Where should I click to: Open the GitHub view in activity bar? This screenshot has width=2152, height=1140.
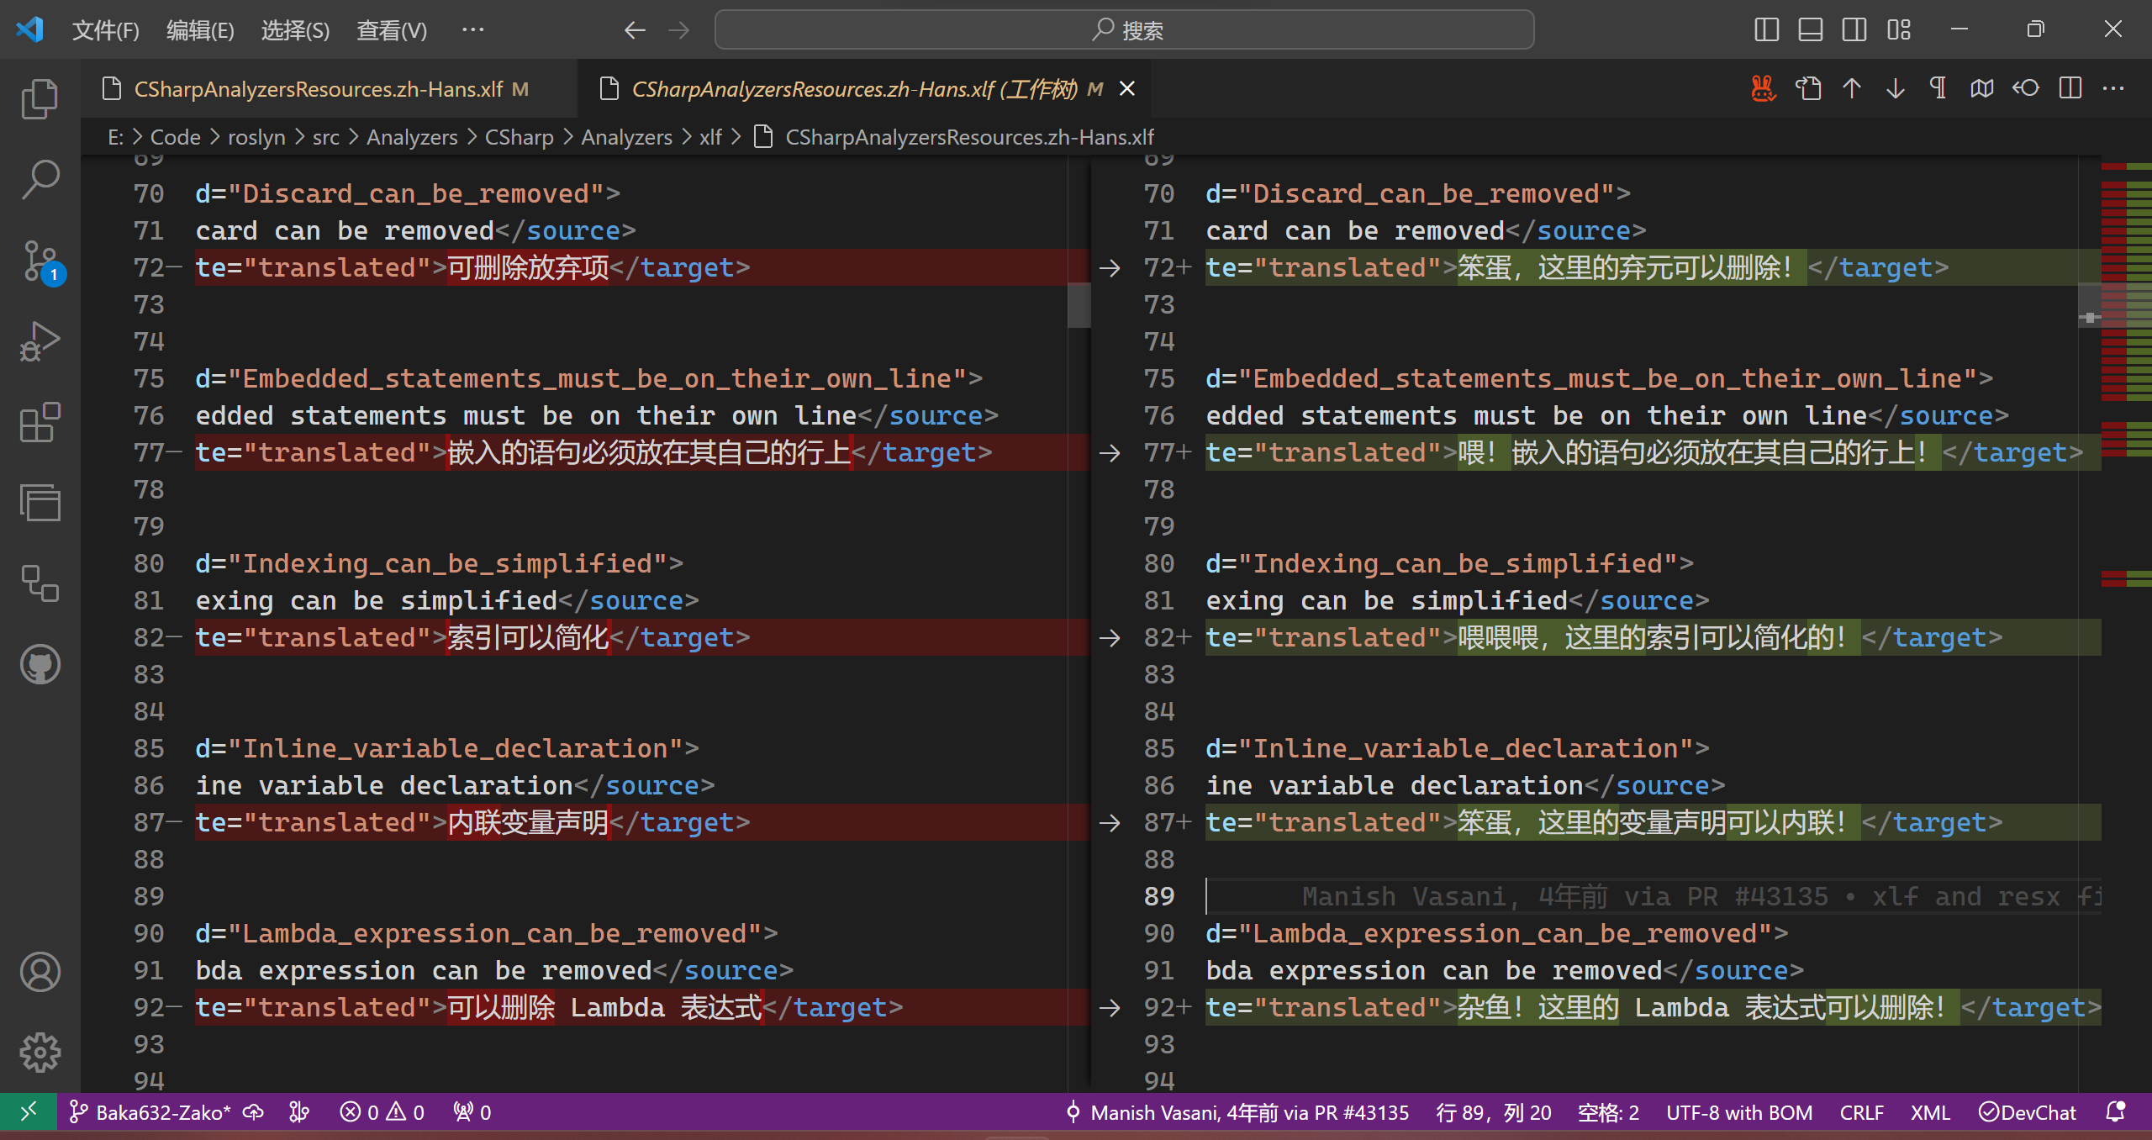40,664
